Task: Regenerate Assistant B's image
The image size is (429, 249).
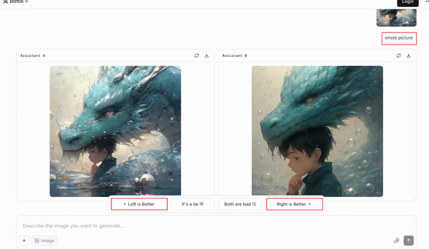Action: pyautogui.click(x=398, y=56)
